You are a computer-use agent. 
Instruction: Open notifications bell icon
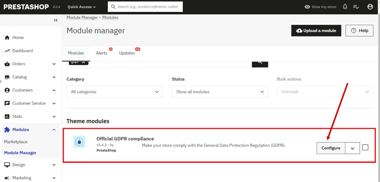click(x=345, y=7)
